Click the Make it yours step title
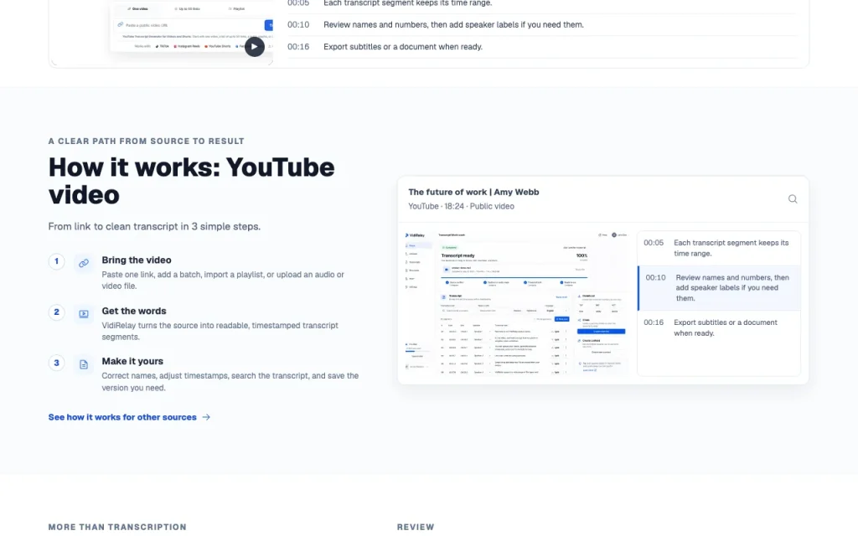Image resolution: width=858 pixels, height=536 pixels. pyautogui.click(x=132, y=362)
